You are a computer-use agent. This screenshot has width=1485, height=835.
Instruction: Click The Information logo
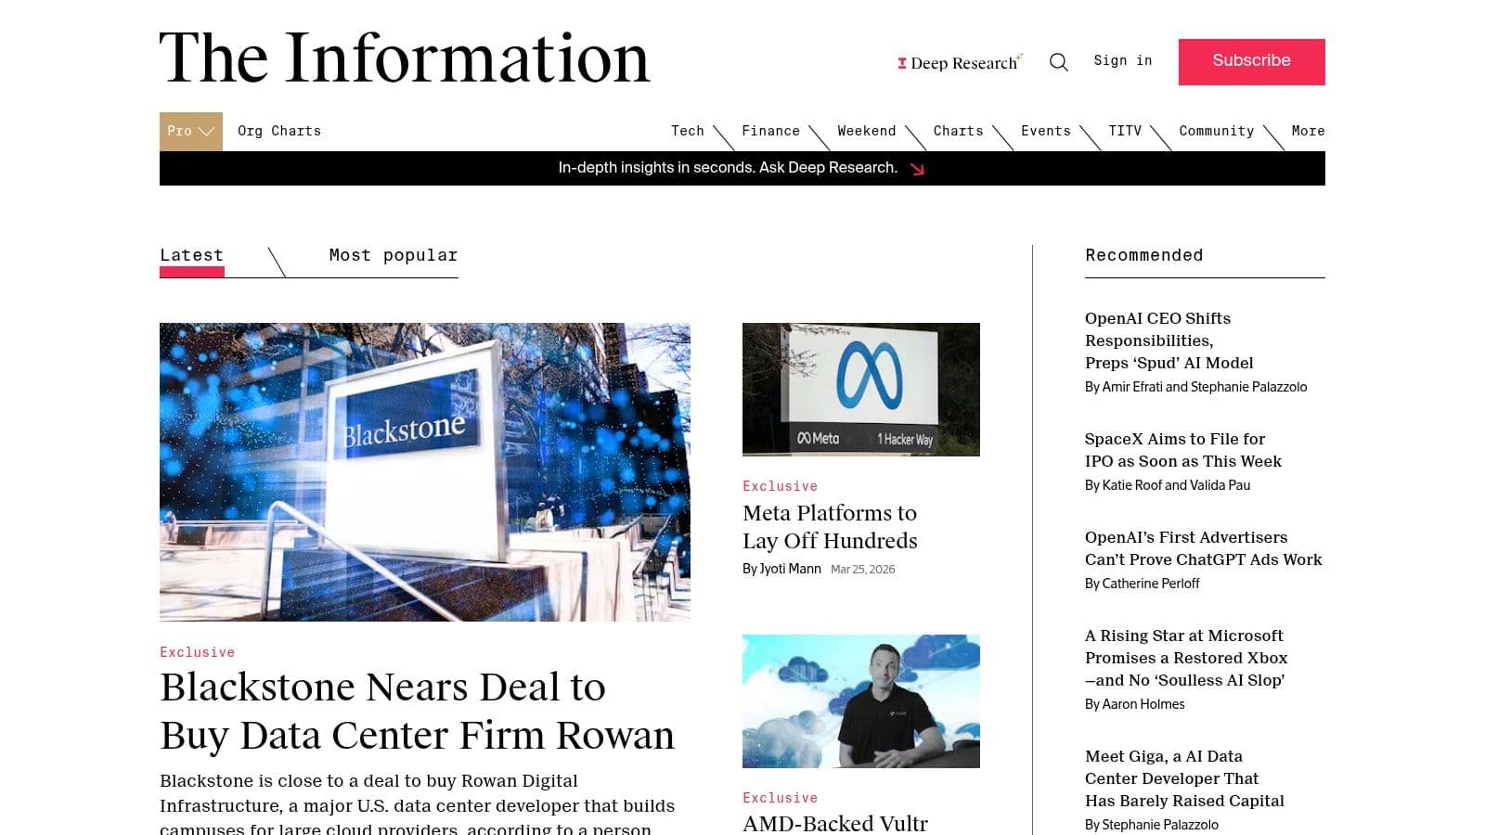[405, 58]
